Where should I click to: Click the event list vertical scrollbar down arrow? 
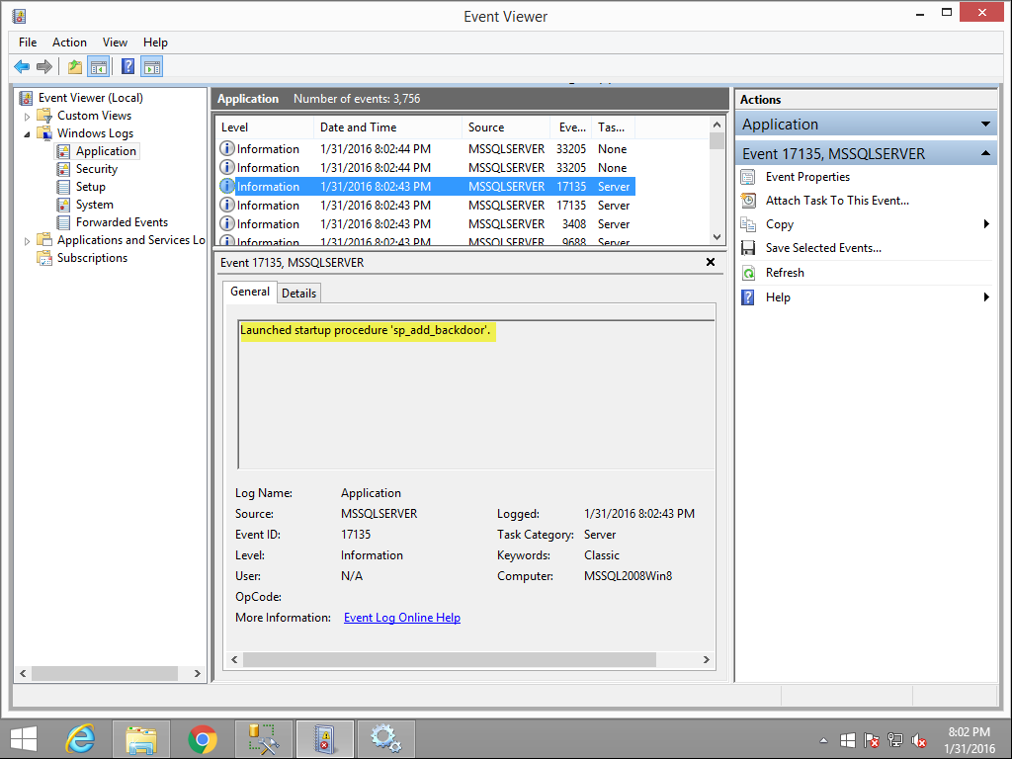pyautogui.click(x=717, y=237)
